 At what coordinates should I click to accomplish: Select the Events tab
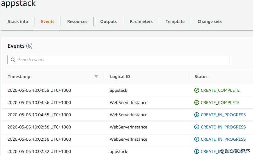48,21
